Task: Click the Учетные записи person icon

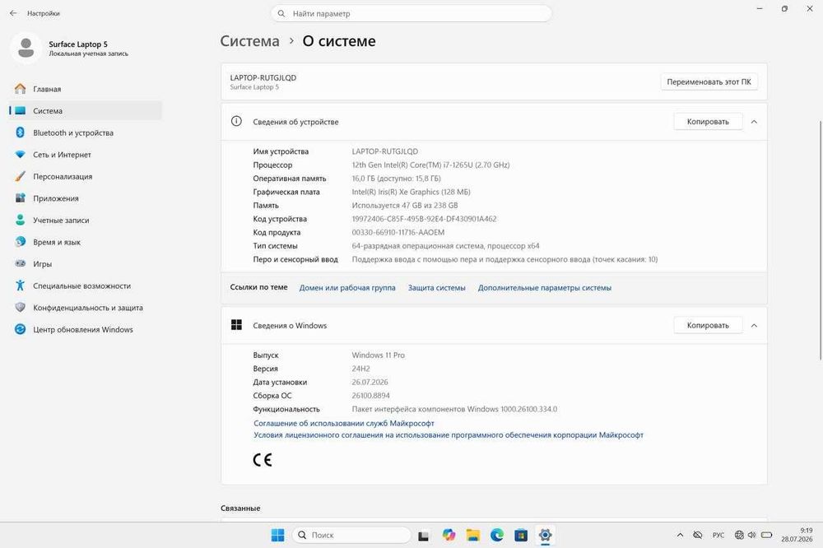Action: click(x=20, y=220)
